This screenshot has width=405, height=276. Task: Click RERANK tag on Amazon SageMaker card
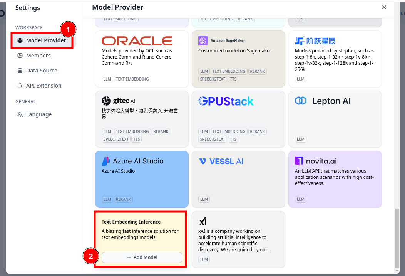(x=257, y=71)
